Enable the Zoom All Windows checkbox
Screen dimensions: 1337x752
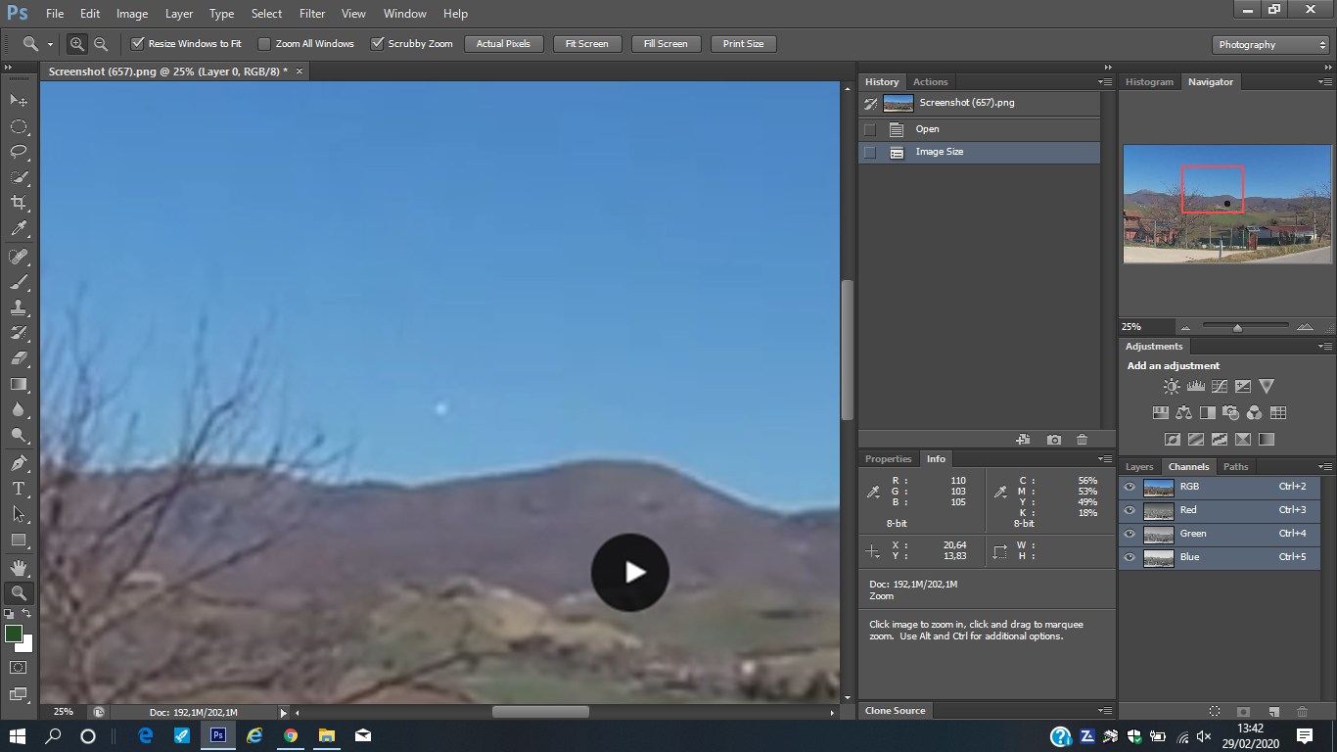264,44
